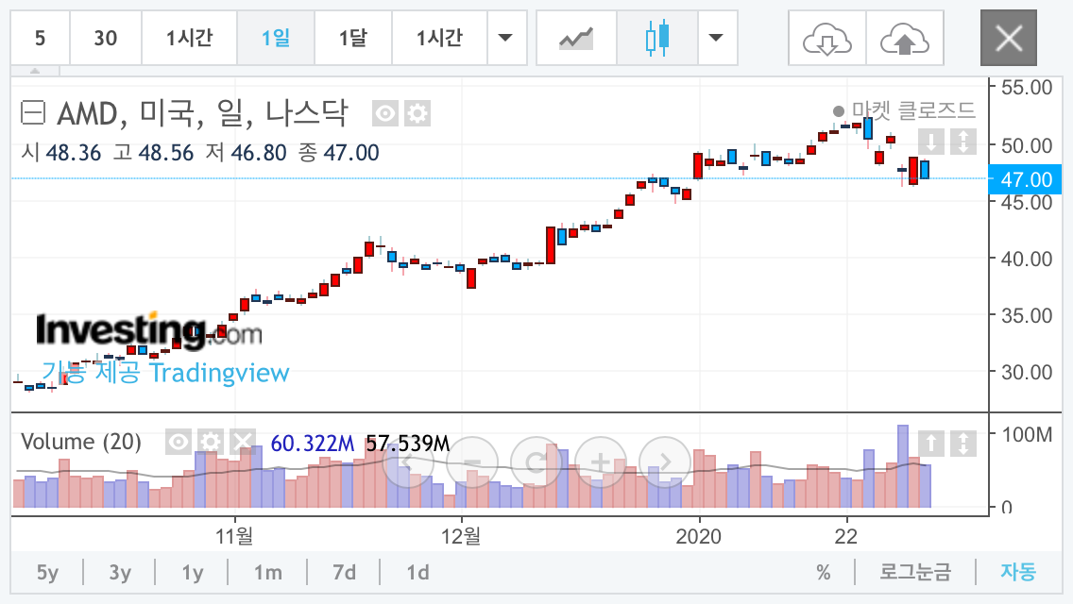This screenshot has height=604, width=1073.
Task: Choose the 1시간 interval beside the dropdown arrow
Action: tap(440, 38)
